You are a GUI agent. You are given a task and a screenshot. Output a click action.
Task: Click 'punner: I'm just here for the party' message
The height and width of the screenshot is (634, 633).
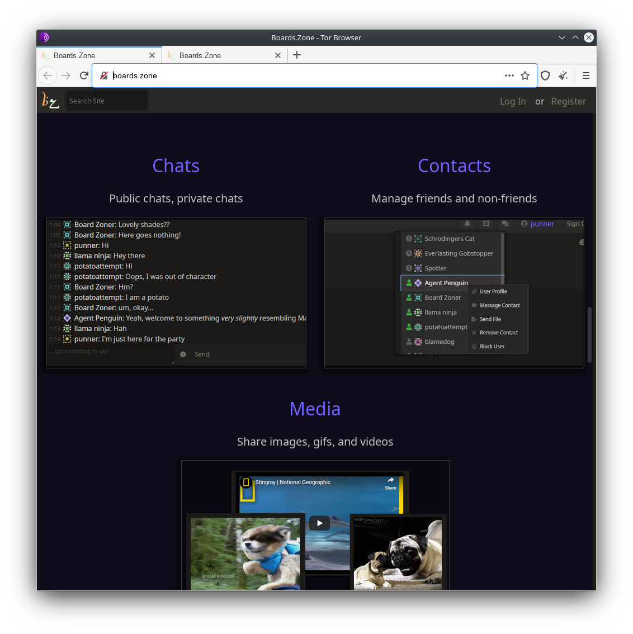[129, 339]
